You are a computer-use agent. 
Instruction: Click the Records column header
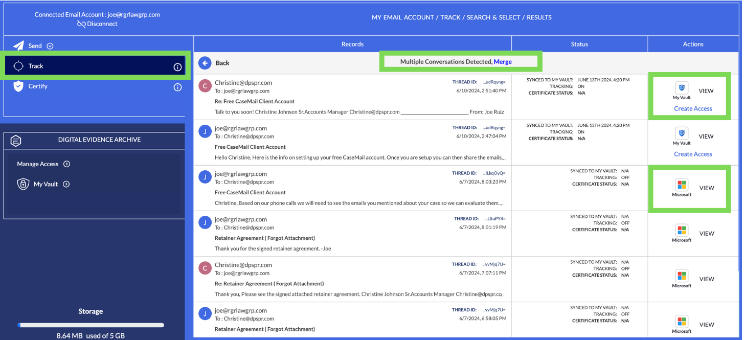[352, 44]
